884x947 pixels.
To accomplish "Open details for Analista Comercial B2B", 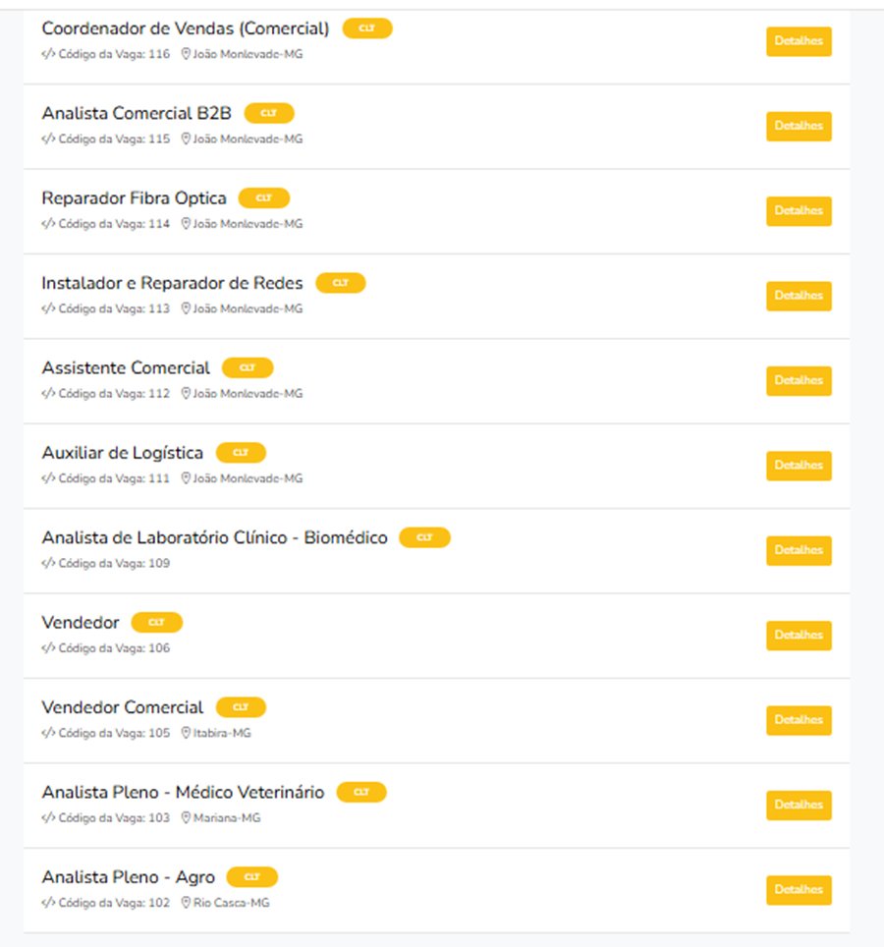I will click(x=799, y=126).
